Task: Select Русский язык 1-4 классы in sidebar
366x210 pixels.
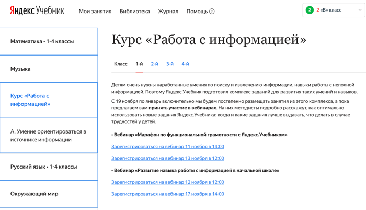Action: (x=49, y=167)
